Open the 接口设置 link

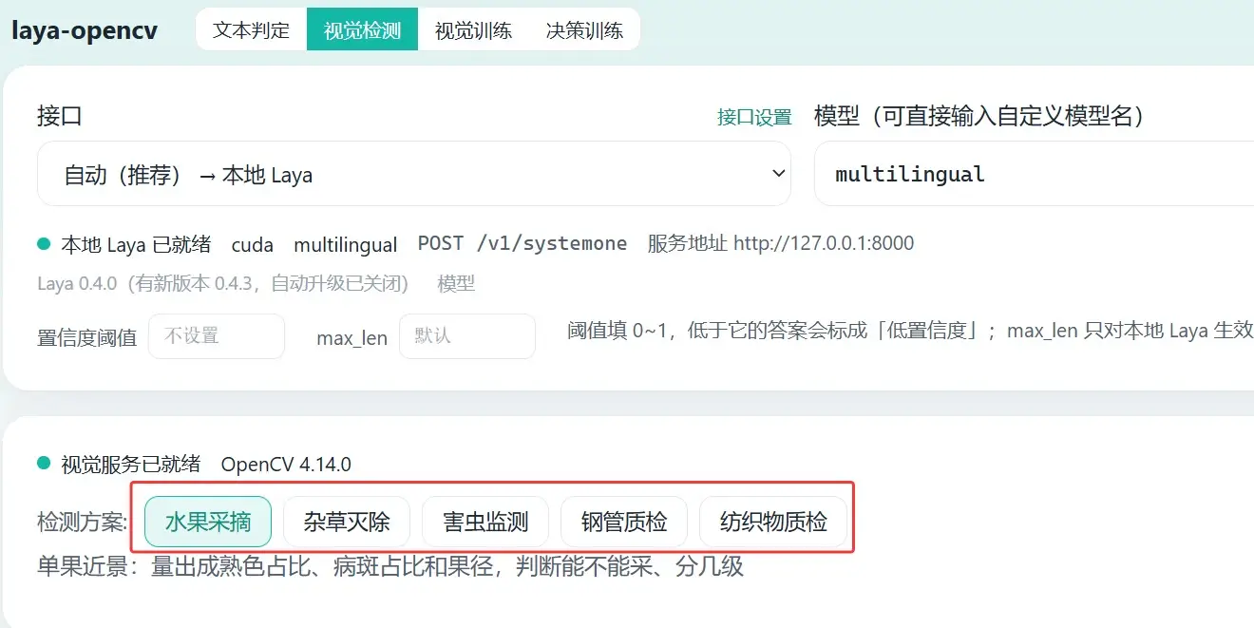point(754,117)
